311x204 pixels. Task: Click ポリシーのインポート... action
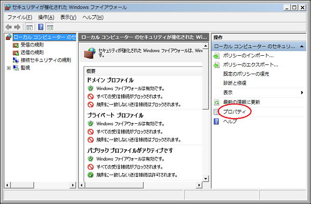[x=248, y=56]
